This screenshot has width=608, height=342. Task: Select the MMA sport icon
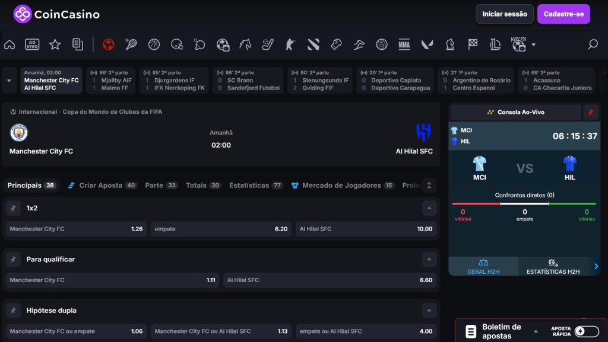(x=404, y=45)
